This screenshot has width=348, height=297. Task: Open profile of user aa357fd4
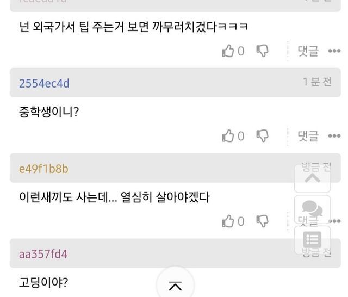(43, 254)
